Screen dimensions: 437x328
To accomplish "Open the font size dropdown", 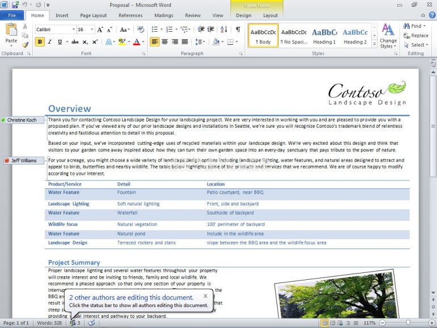I will point(92,30).
